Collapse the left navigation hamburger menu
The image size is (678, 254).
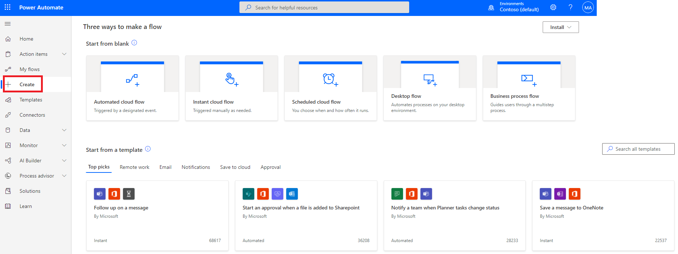(x=8, y=24)
